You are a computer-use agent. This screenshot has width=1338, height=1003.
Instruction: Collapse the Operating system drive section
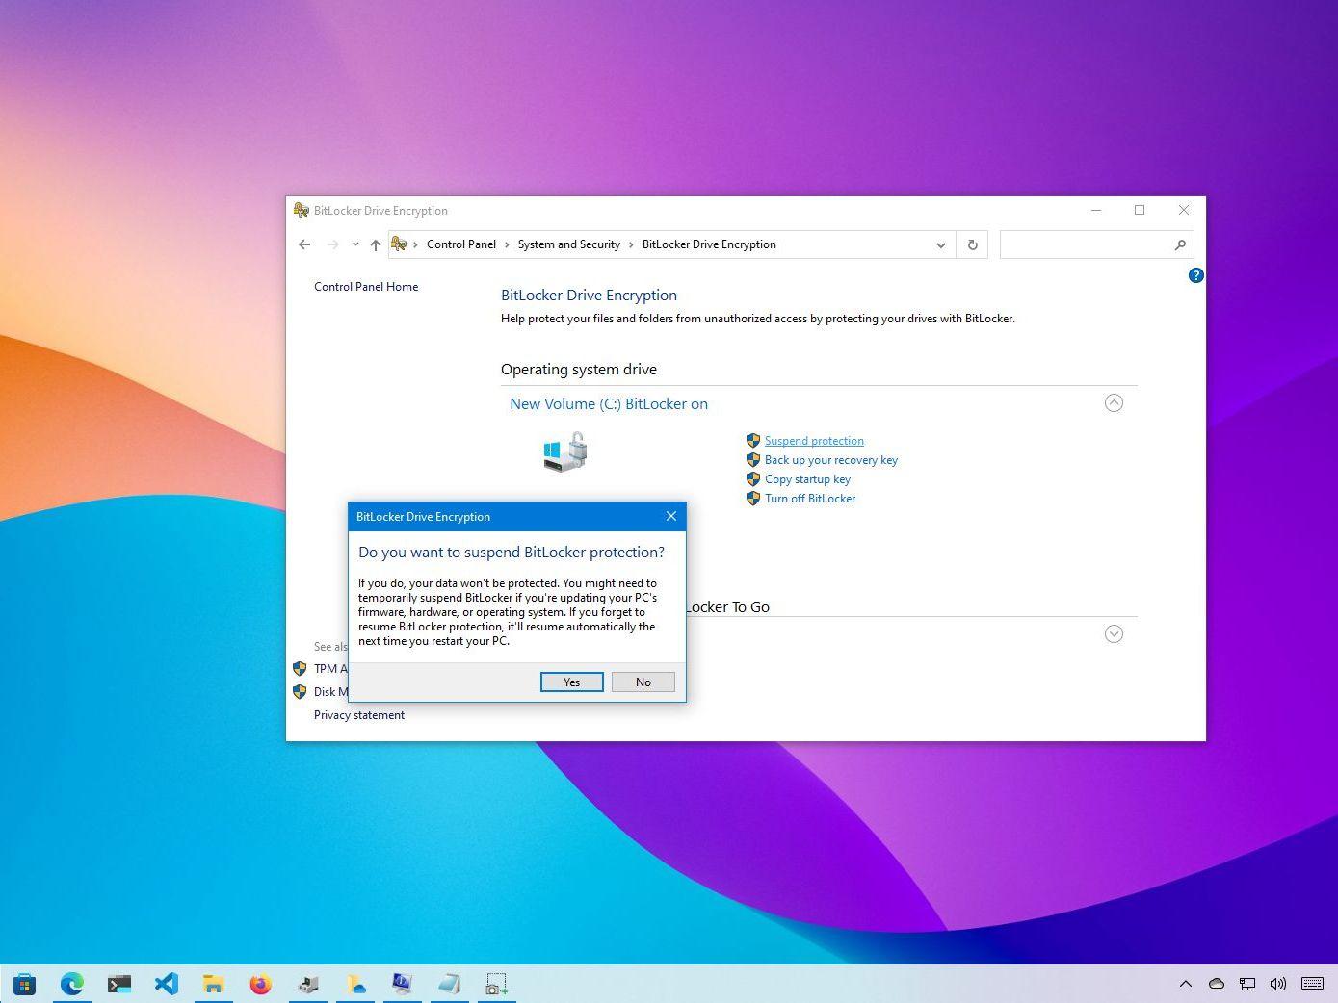pos(1114,403)
